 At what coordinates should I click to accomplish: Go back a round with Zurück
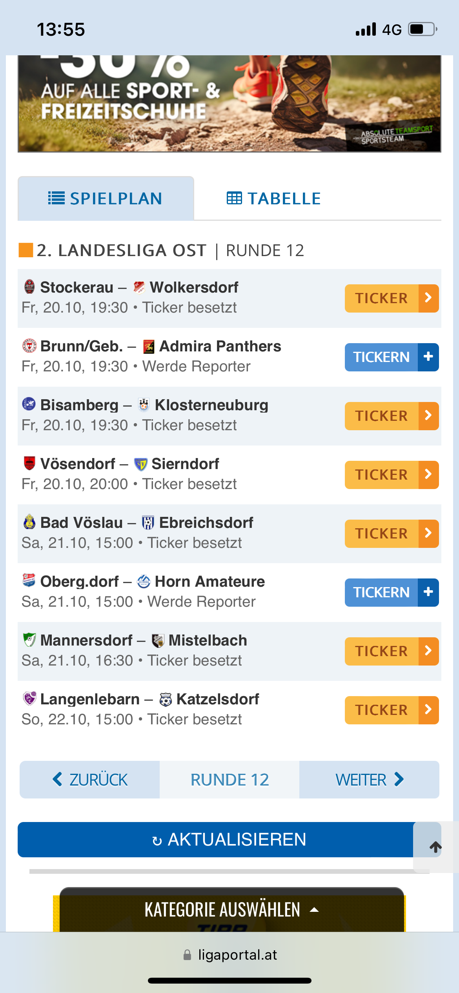[90, 780]
